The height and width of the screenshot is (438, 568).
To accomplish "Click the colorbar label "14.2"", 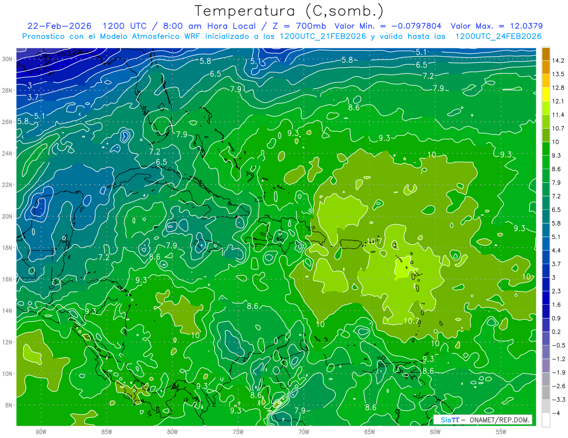I will (x=558, y=60).
